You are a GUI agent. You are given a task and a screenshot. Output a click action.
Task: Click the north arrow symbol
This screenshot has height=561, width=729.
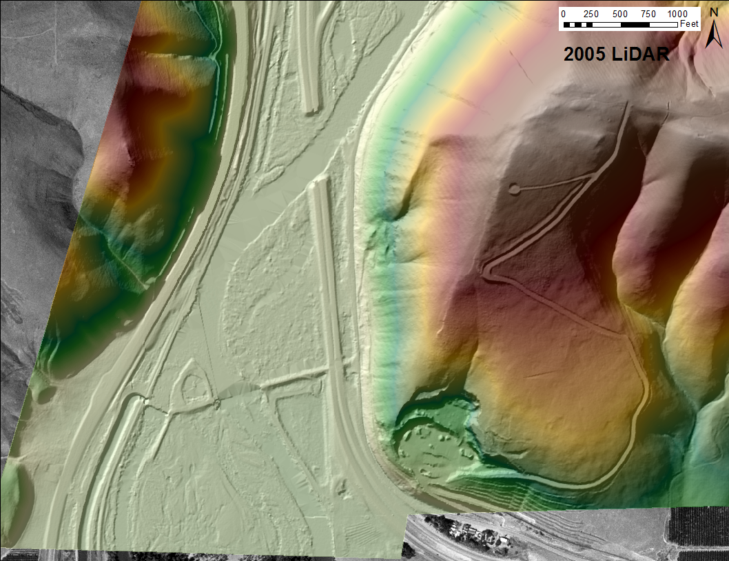click(714, 34)
